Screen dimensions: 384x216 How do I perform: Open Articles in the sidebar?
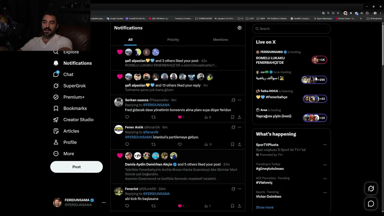(66, 131)
